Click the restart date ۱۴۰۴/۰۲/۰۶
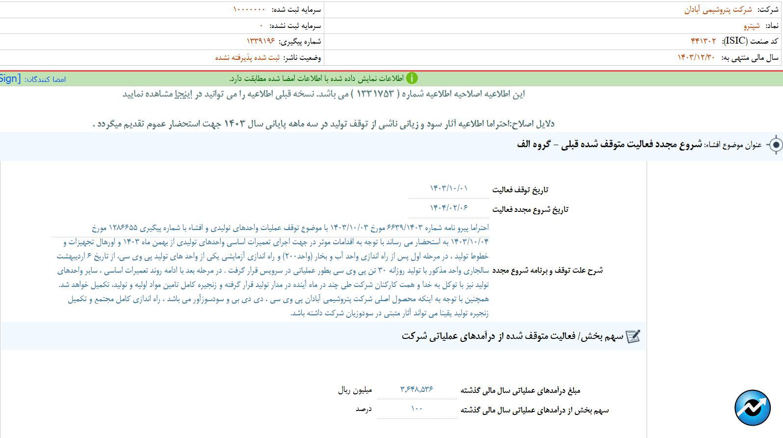The width and height of the screenshot is (783, 438). pos(449,208)
